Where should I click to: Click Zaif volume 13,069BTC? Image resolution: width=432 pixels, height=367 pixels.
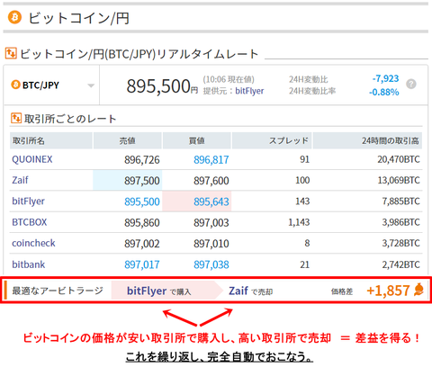click(399, 180)
